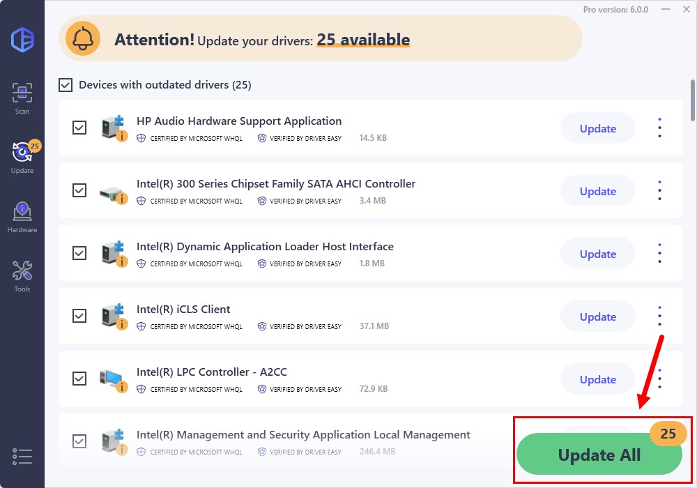Update the HP Audio Hardware Support driver
Viewport: 697px width, 488px height.
pyautogui.click(x=598, y=128)
